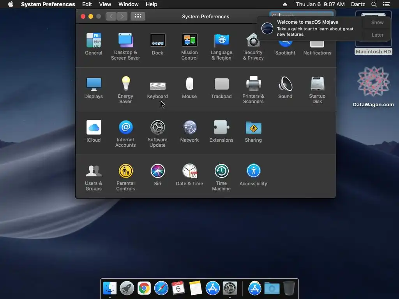Open the Applications folder stack in Dock

tap(255, 288)
